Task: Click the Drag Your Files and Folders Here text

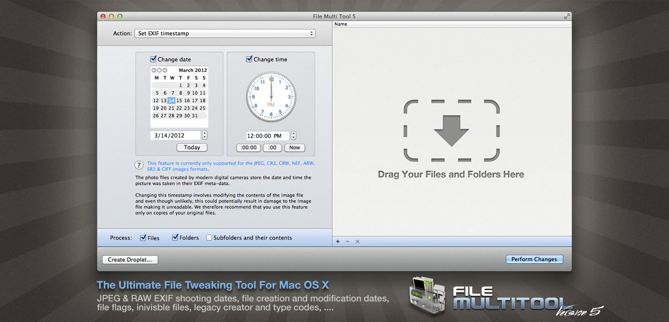Action: [x=451, y=174]
